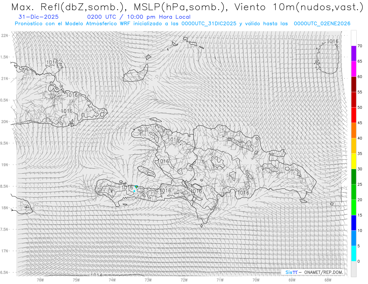Click the '71W' longitude label
The width and height of the screenshot is (368, 284).
pyautogui.click(x=220, y=280)
